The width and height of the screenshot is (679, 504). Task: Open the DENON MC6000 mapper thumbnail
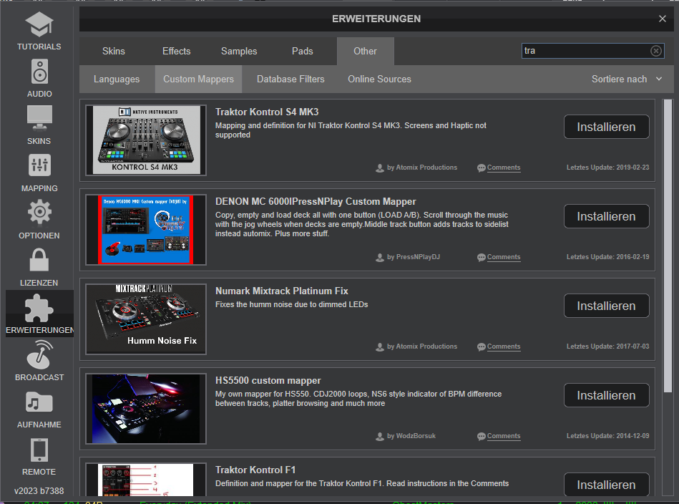point(146,230)
